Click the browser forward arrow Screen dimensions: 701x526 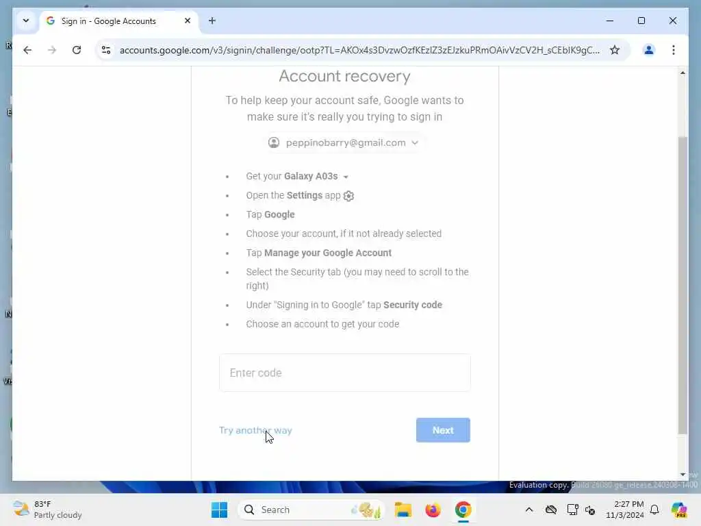click(52, 50)
